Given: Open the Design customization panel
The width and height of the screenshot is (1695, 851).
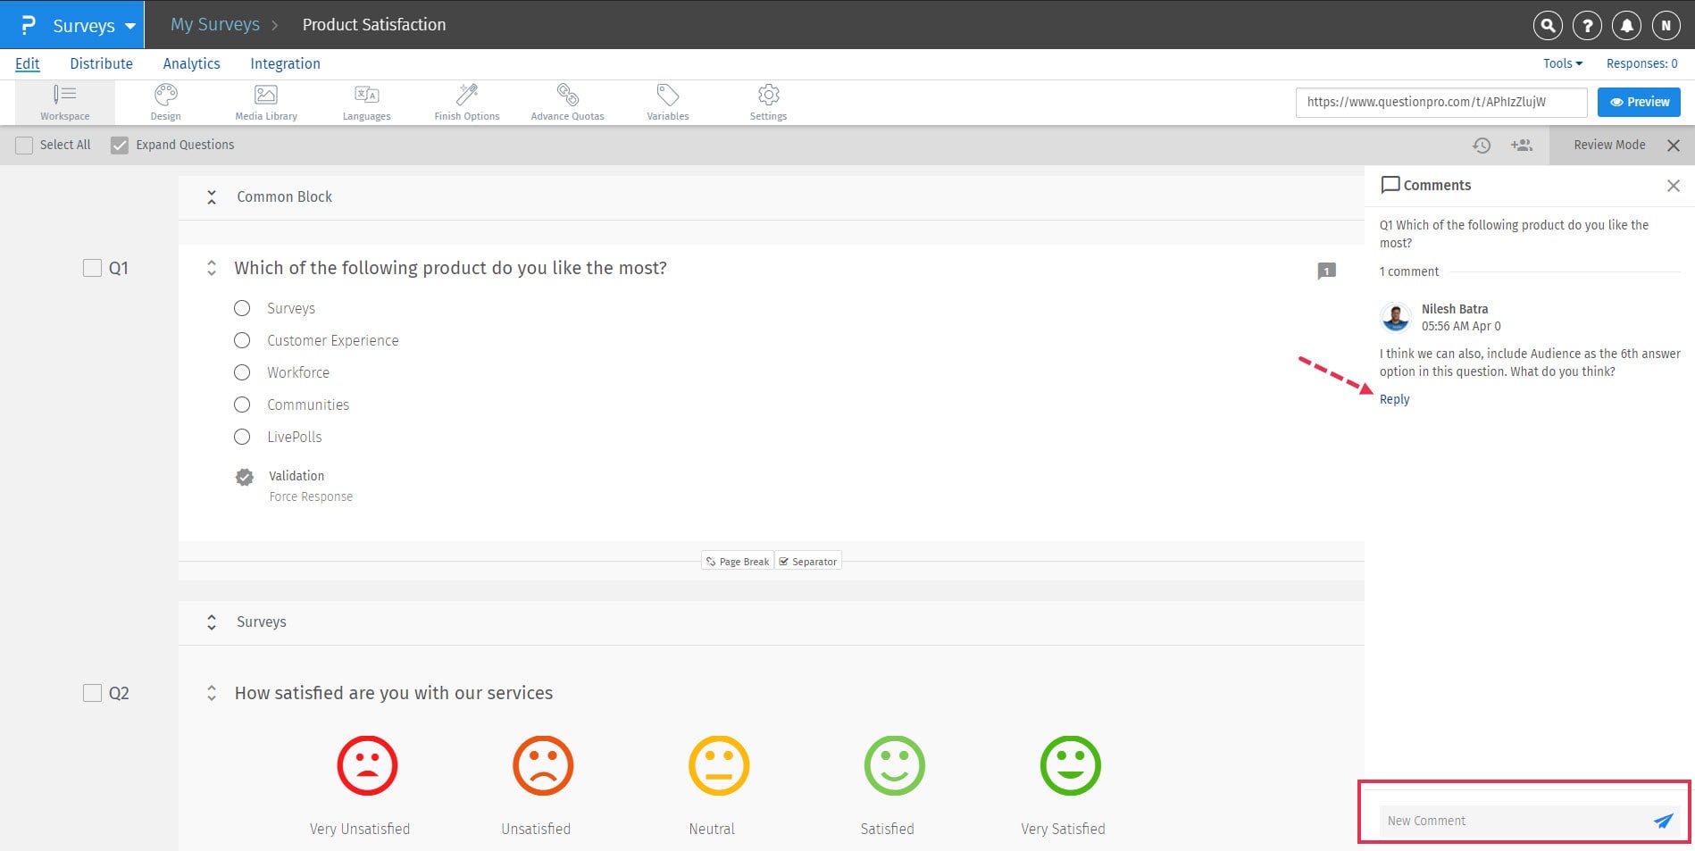Looking at the screenshot, I should pyautogui.click(x=165, y=101).
